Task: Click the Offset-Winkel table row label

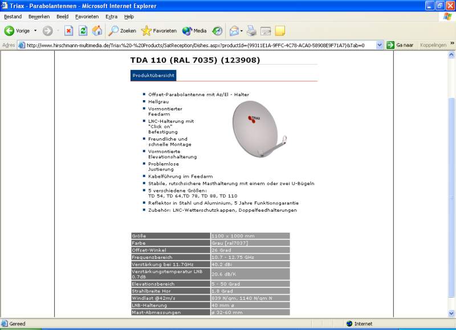Action: (x=170, y=250)
